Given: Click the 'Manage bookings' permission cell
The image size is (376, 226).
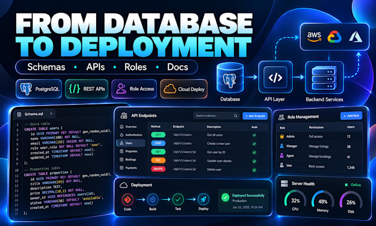Looking at the screenshot, I should [x=320, y=156].
